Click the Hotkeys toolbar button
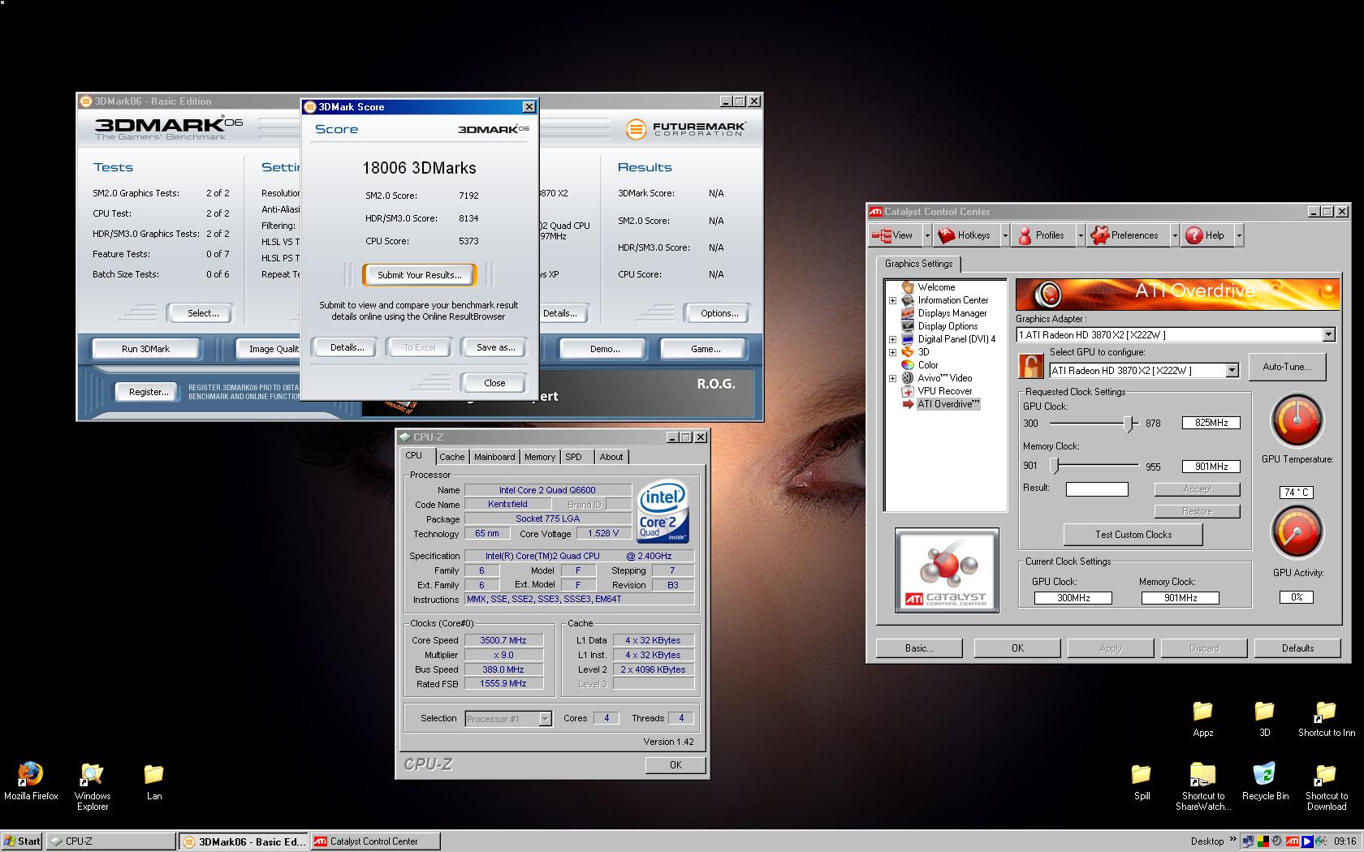 [x=965, y=235]
